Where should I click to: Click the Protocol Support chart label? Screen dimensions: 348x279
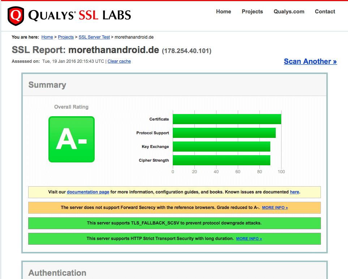coord(153,133)
